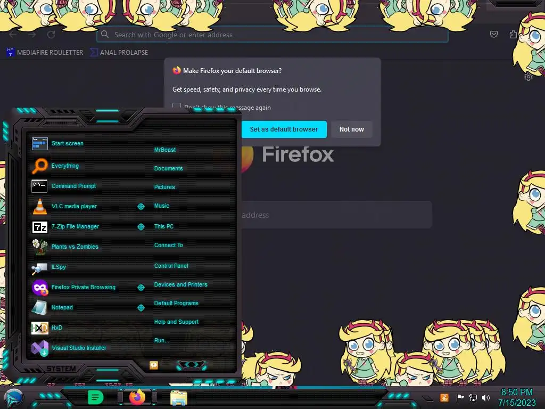
Task: Switch to Firefox taskbar button
Action: [137, 397]
